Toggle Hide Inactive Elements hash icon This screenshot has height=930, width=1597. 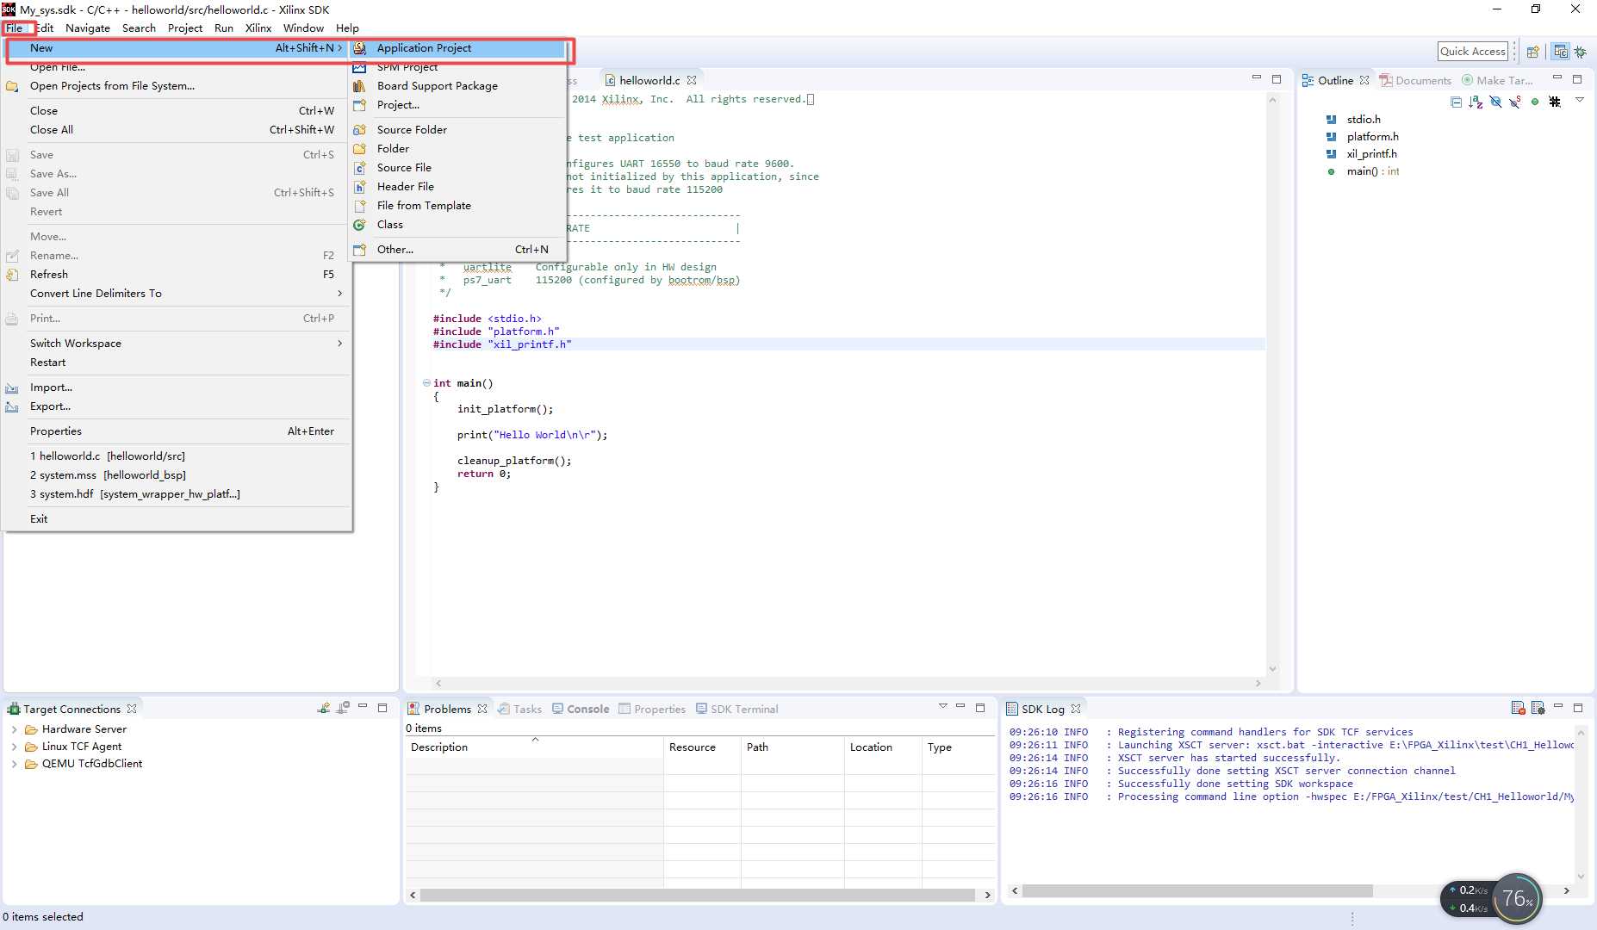pyautogui.click(x=1555, y=102)
